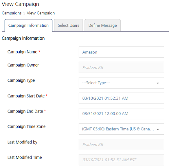The width and height of the screenshot is (169, 168).
Task: Open the Define Message tab
Action: click(102, 25)
